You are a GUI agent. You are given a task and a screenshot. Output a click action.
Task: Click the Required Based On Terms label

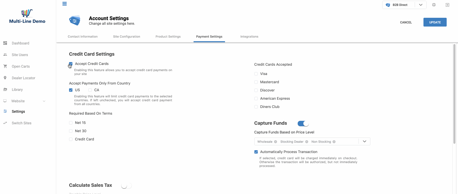(91, 113)
